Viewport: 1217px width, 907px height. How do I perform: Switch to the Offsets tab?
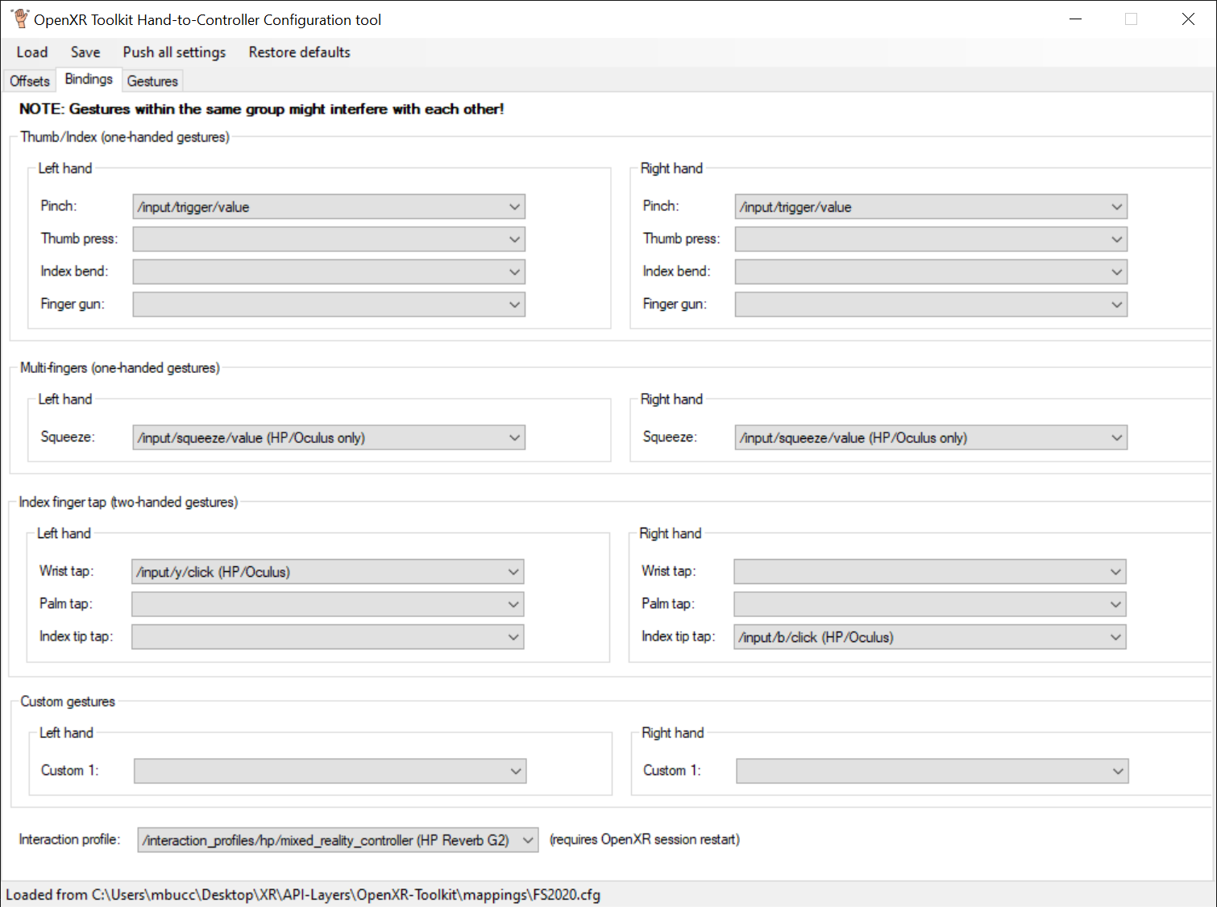pos(29,81)
